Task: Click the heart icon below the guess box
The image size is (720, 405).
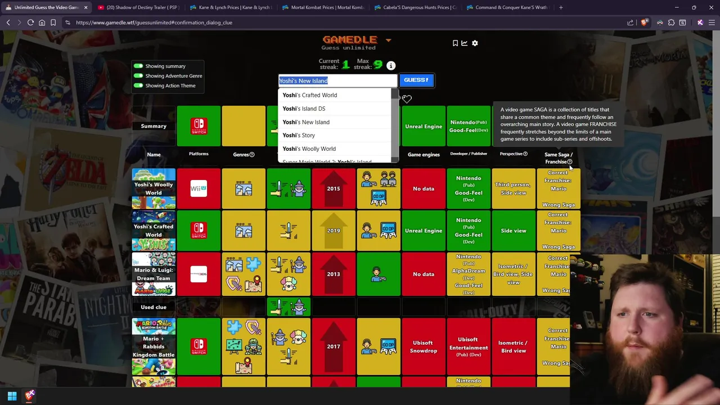Action: tap(407, 99)
